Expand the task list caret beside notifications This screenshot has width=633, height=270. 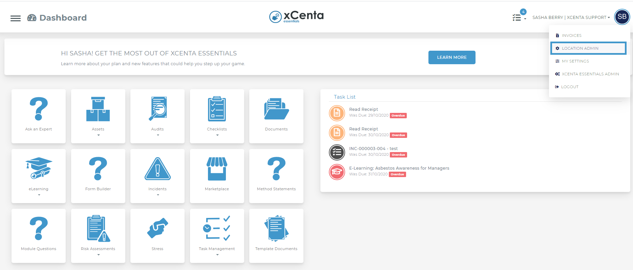(x=525, y=19)
